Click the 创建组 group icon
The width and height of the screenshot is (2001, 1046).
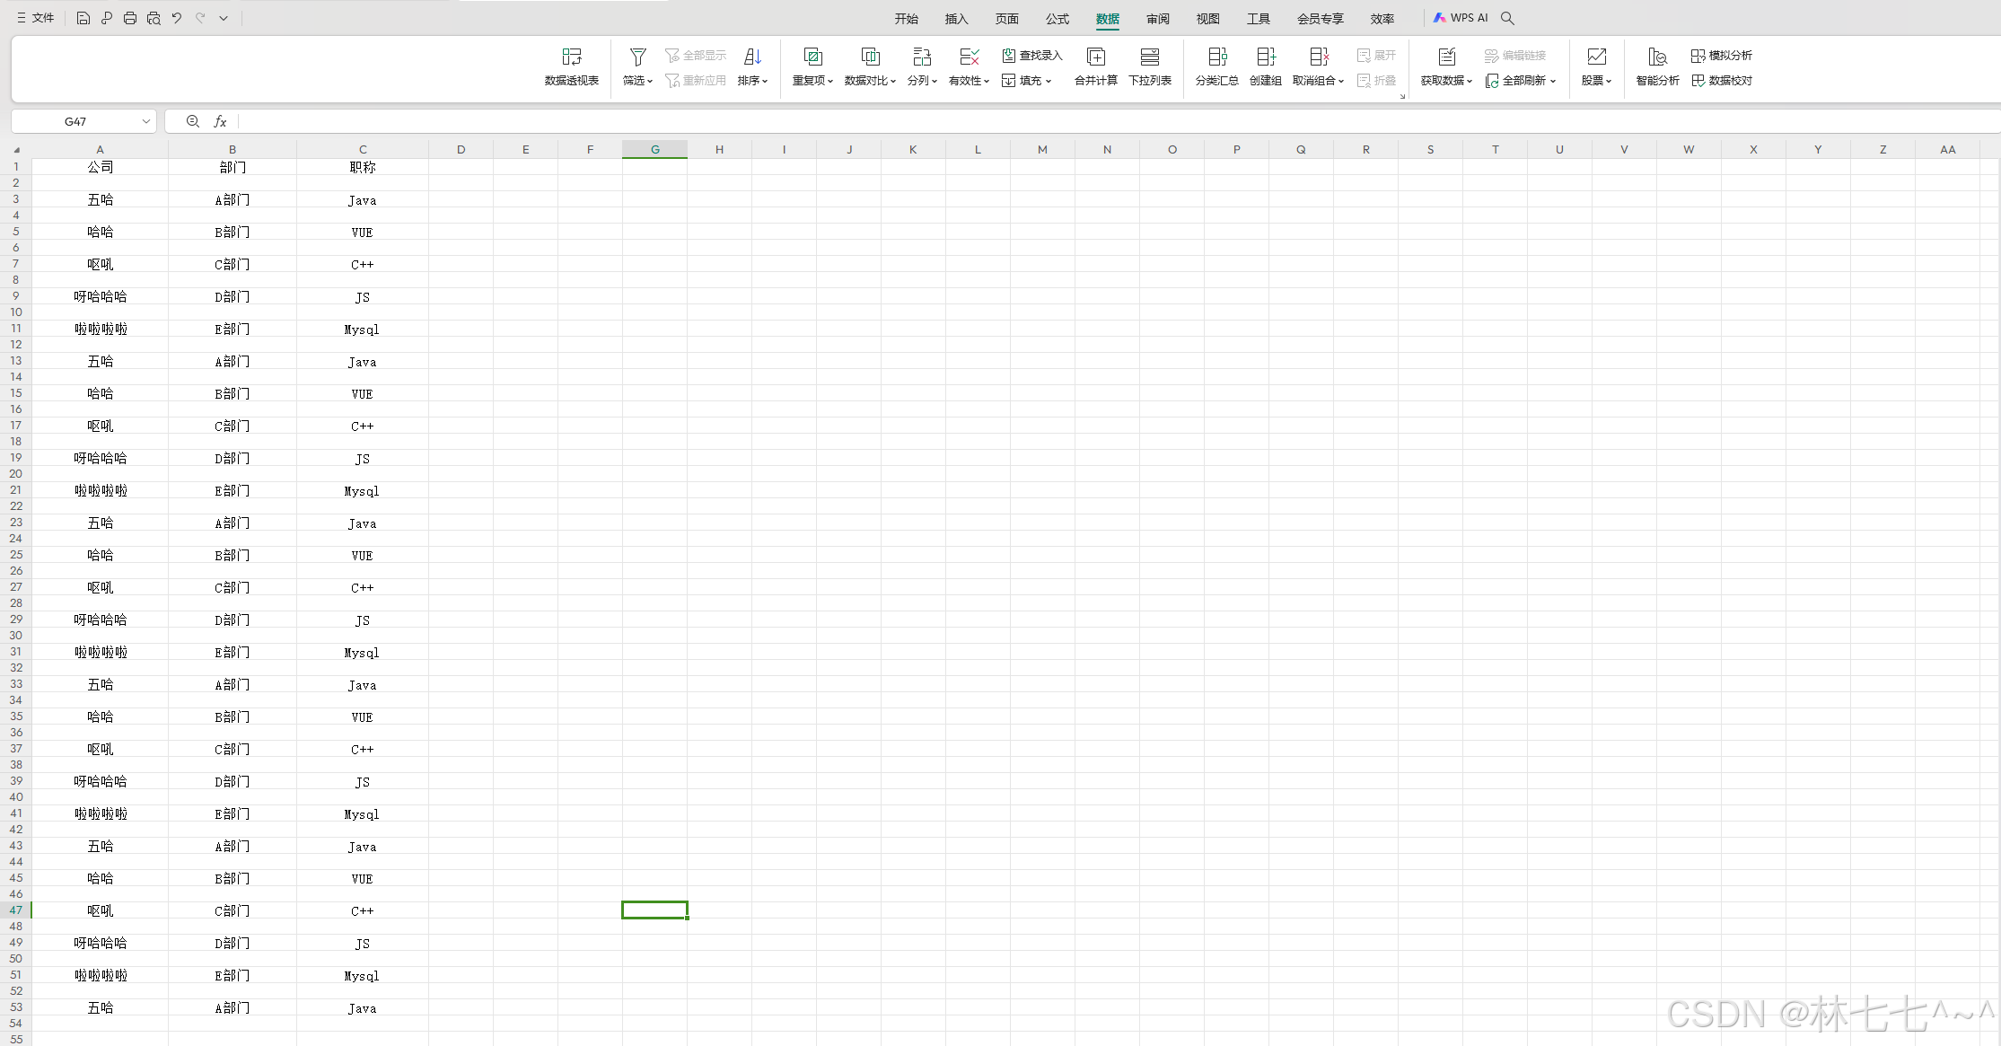point(1265,57)
